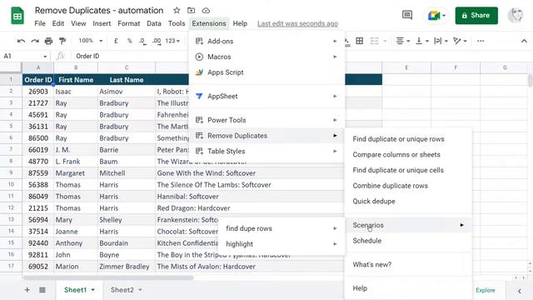Open text wrapping options
Screen dimensions: 533x300
tap(441, 41)
